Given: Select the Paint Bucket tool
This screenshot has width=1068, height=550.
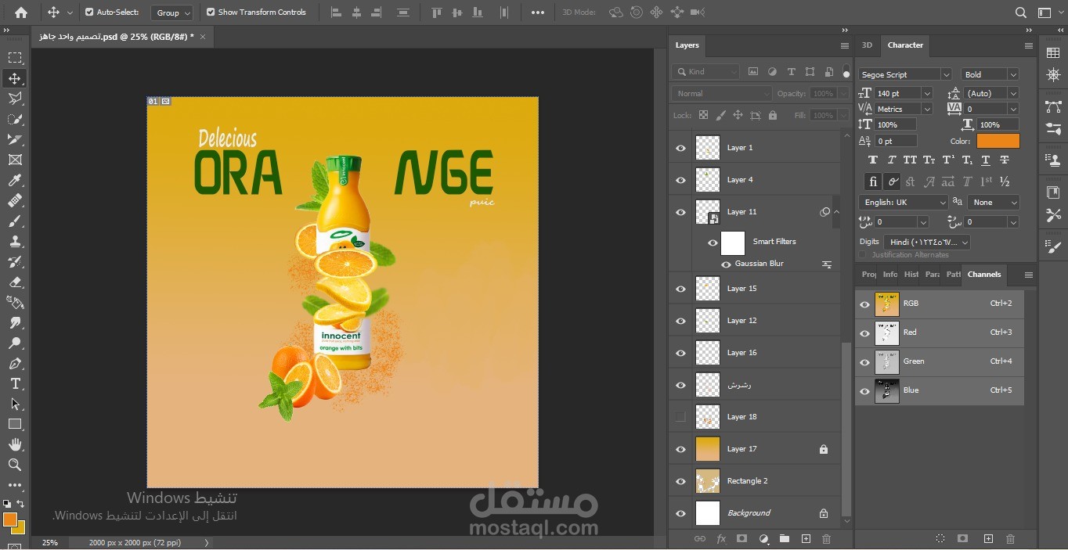Looking at the screenshot, I should (x=15, y=302).
